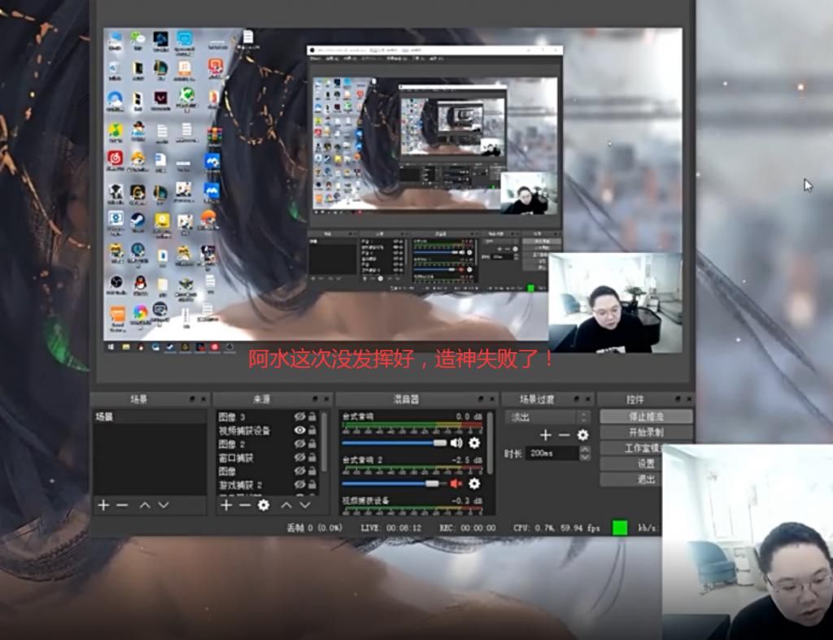Close the 场景 dock
Image resolution: width=833 pixels, height=640 pixels.
click(203, 398)
